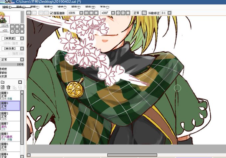Open the menu with accelerator (O)

tap(105, 7)
